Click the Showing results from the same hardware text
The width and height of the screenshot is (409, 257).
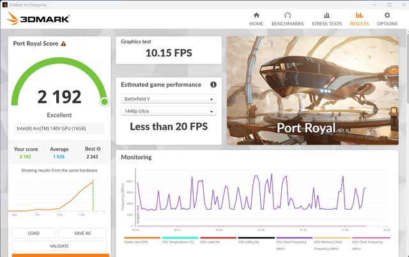(x=59, y=171)
